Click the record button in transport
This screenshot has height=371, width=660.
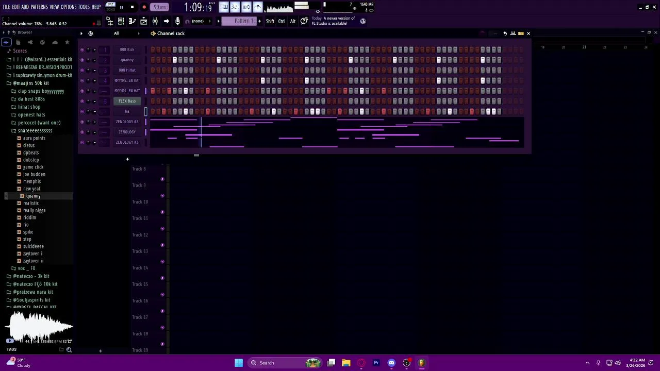pyautogui.click(x=144, y=7)
